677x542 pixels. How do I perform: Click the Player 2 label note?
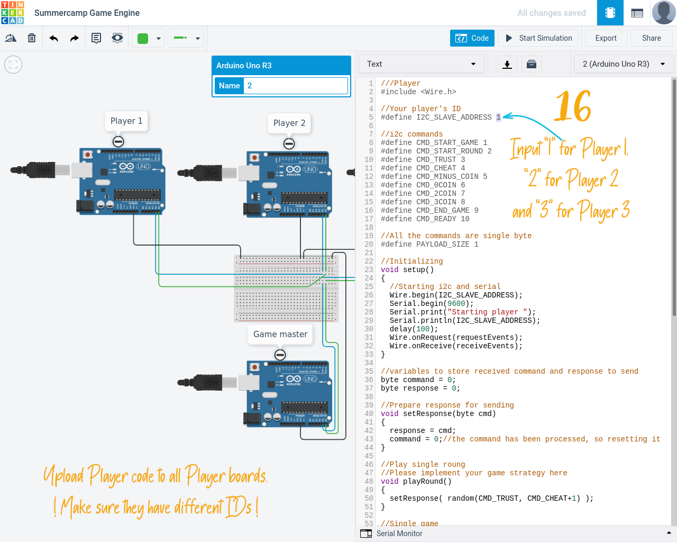pyautogui.click(x=289, y=123)
